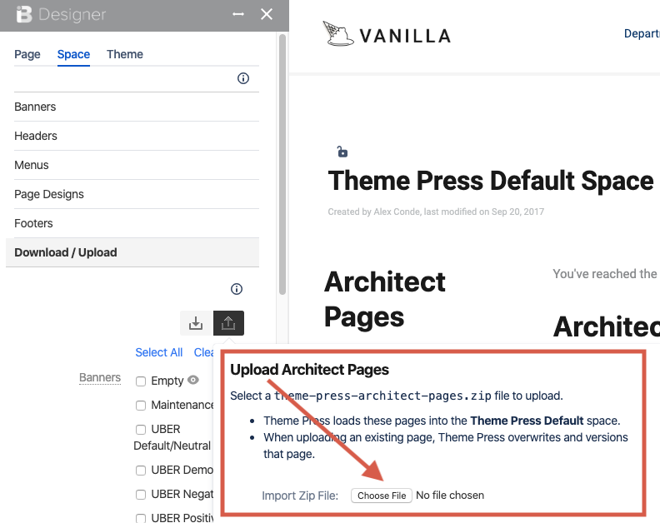Click the Clear link
Image resolution: width=660 pixels, height=523 pixels.
203,352
